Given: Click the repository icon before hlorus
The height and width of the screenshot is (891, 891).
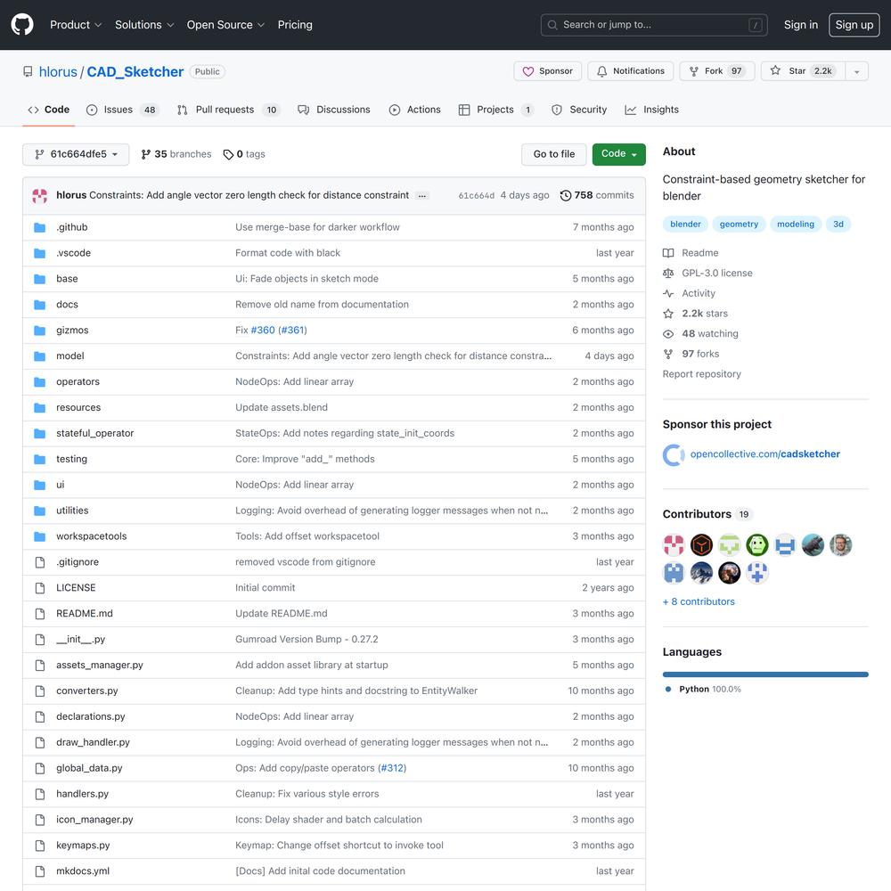Looking at the screenshot, I should click(x=28, y=71).
